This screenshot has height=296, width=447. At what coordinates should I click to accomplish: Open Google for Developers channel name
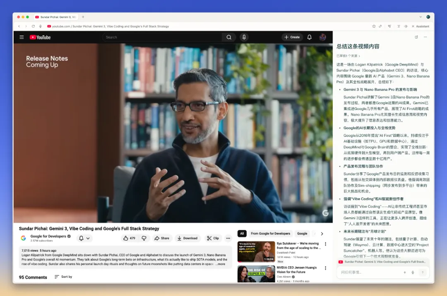coord(48,236)
